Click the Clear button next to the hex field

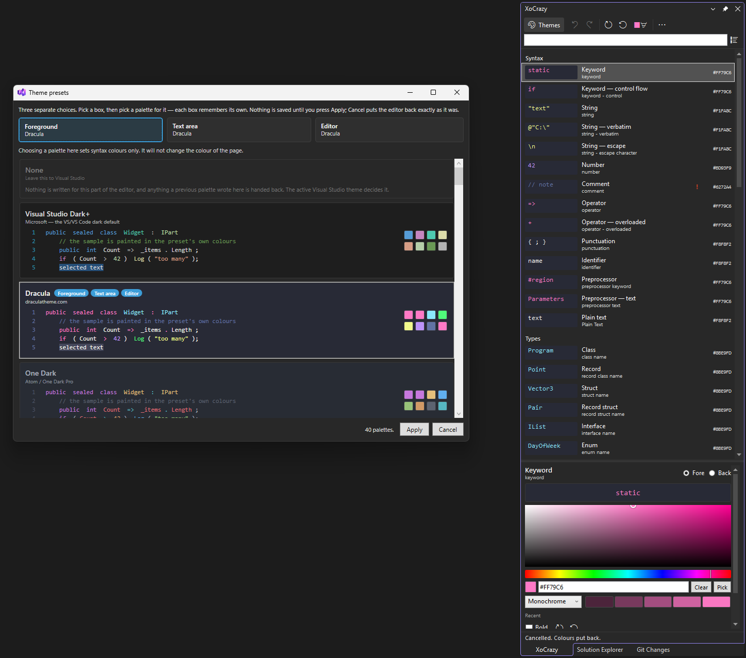pos(701,587)
